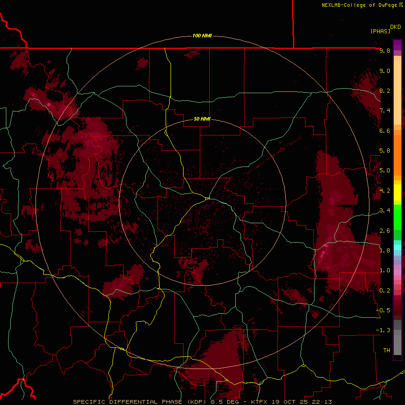This screenshot has width=405, height=405.
Task: Click the 7.4 legend value
Action: (385, 111)
